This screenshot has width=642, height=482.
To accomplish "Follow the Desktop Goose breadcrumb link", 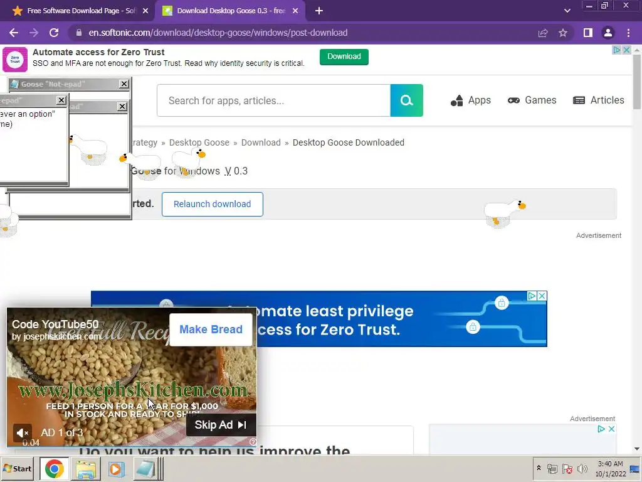I will [199, 142].
